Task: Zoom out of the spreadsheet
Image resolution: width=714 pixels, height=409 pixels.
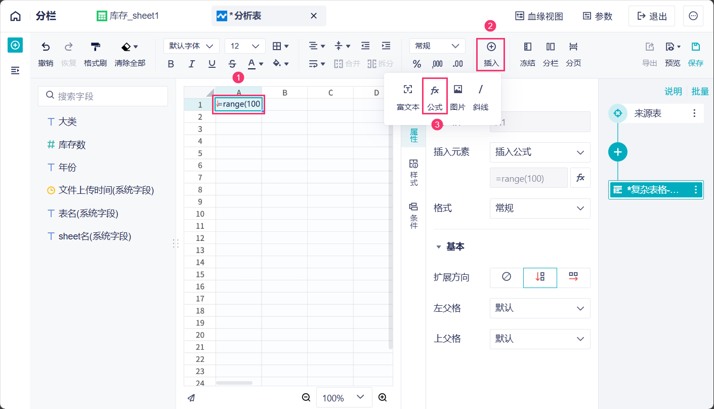Action: 306,398
